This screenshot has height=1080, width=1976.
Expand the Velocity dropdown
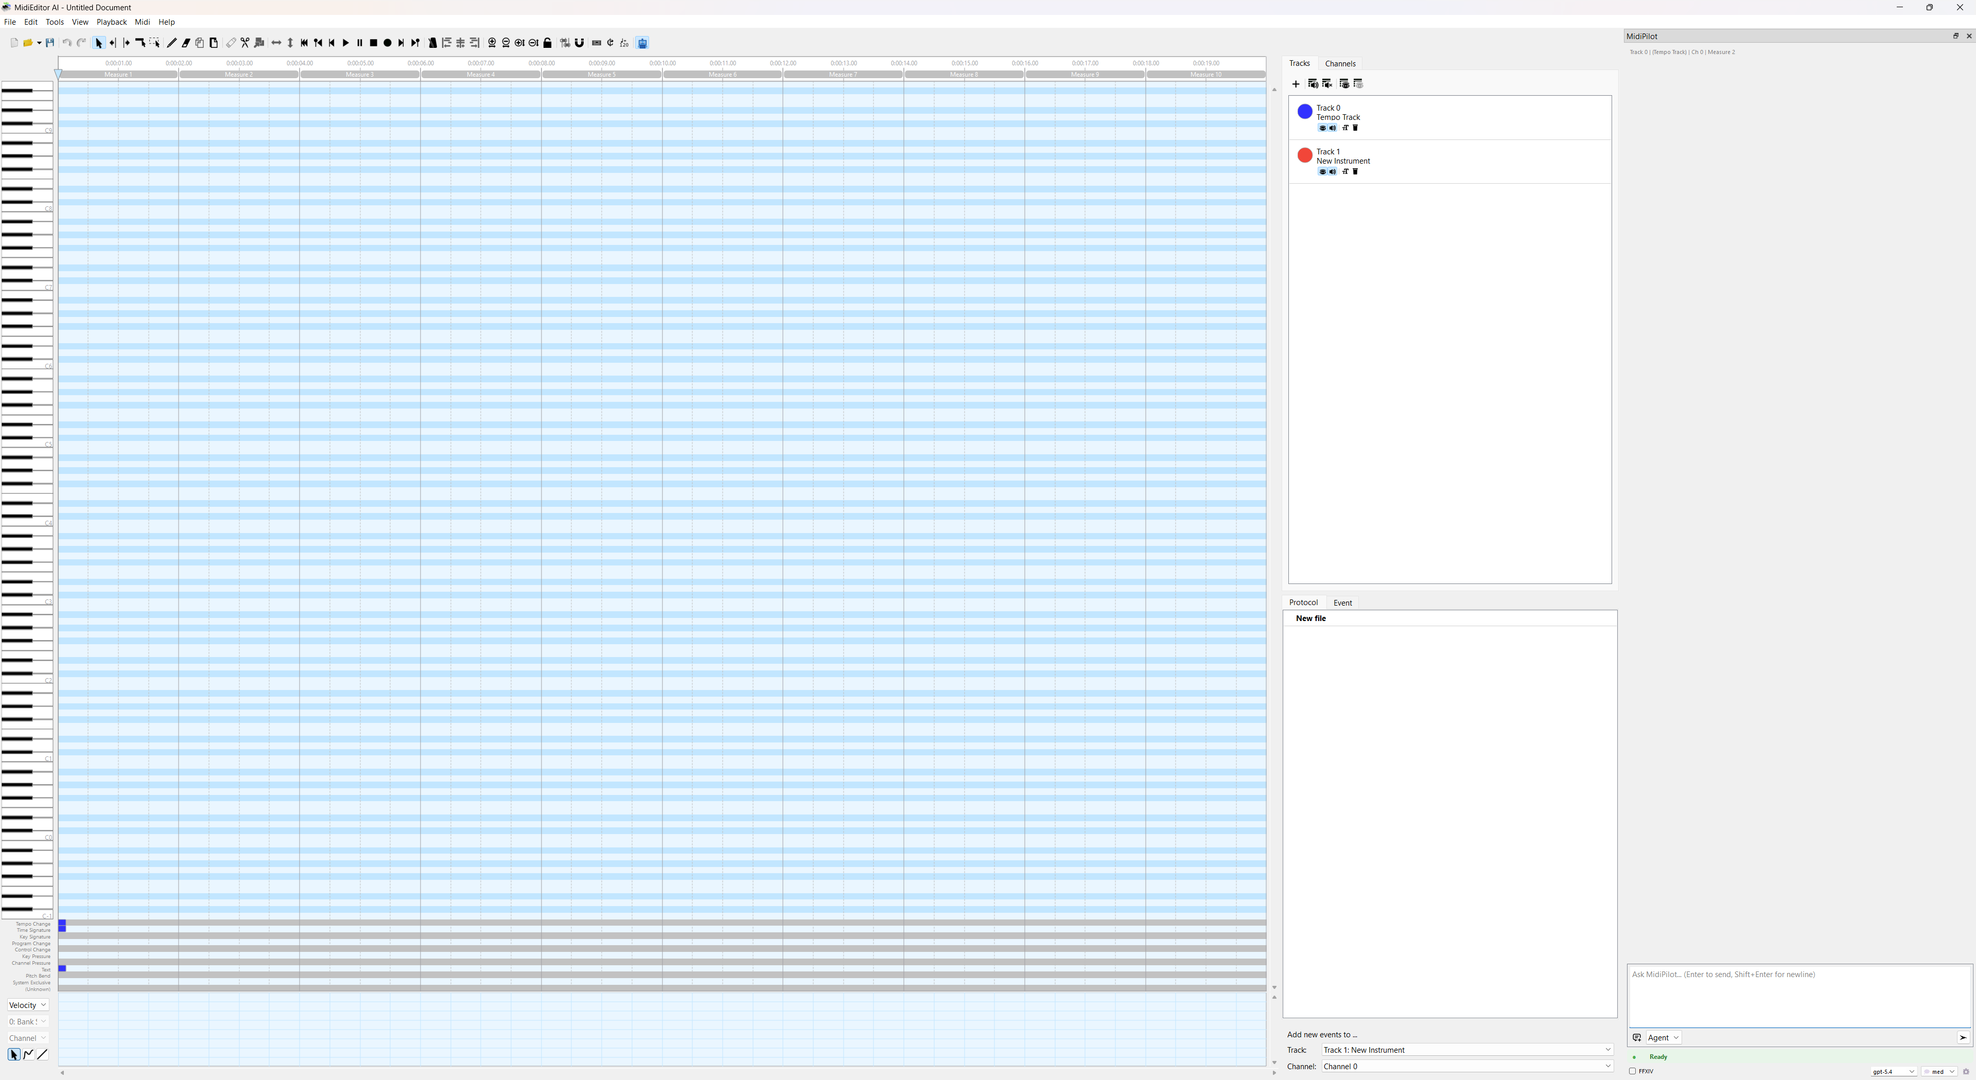pyautogui.click(x=28, y=1005)
